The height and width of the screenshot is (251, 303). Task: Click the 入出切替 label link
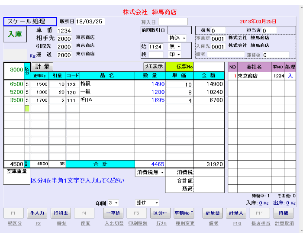click(x=114, y=223)
